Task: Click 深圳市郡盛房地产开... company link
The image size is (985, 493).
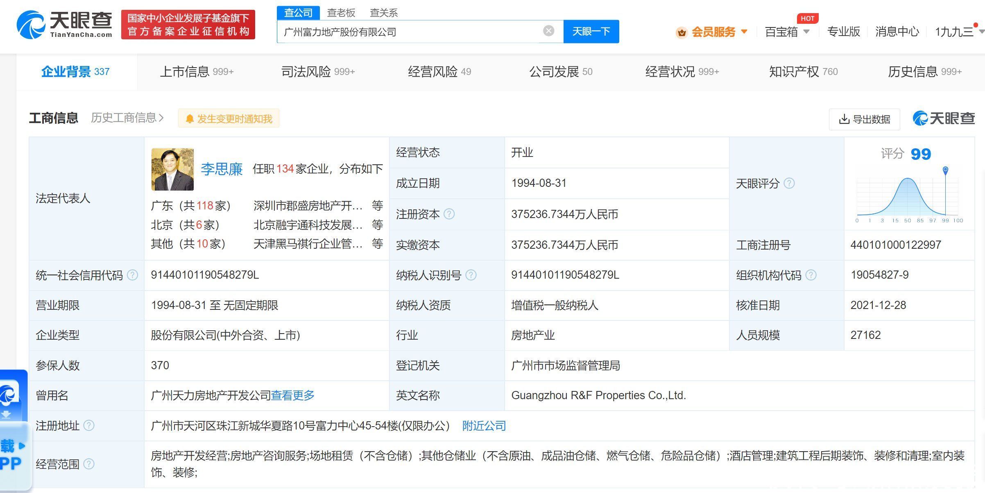Action: (308, 205)
